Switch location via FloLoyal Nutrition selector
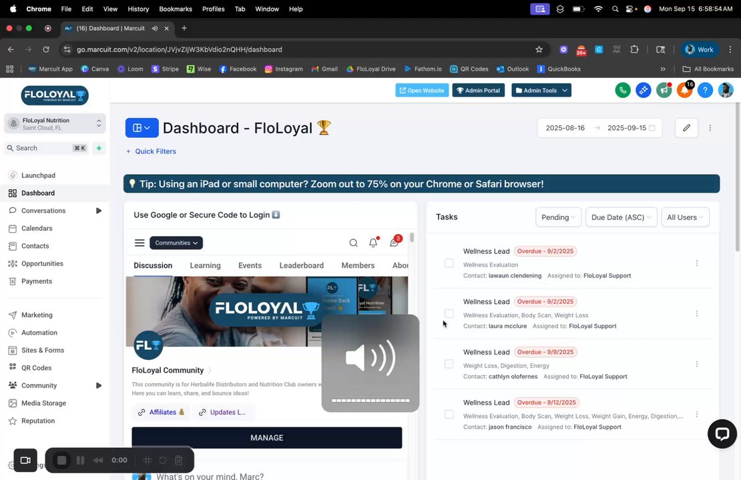The height and width of the screenshot is (480, 741). click(x=55, y=123)
